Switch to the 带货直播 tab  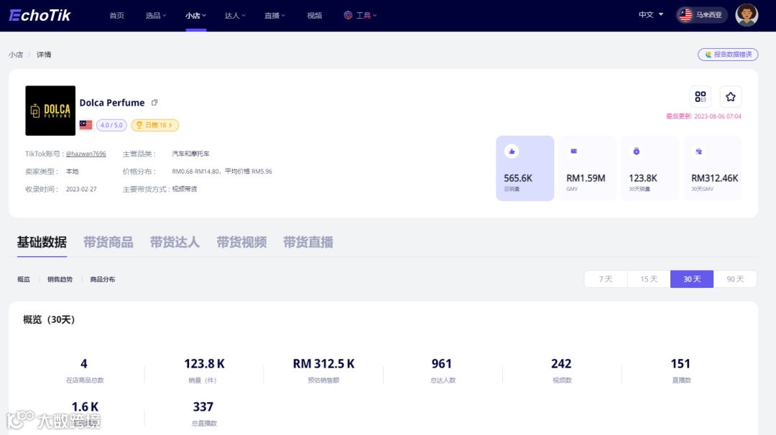pos(308,242)
